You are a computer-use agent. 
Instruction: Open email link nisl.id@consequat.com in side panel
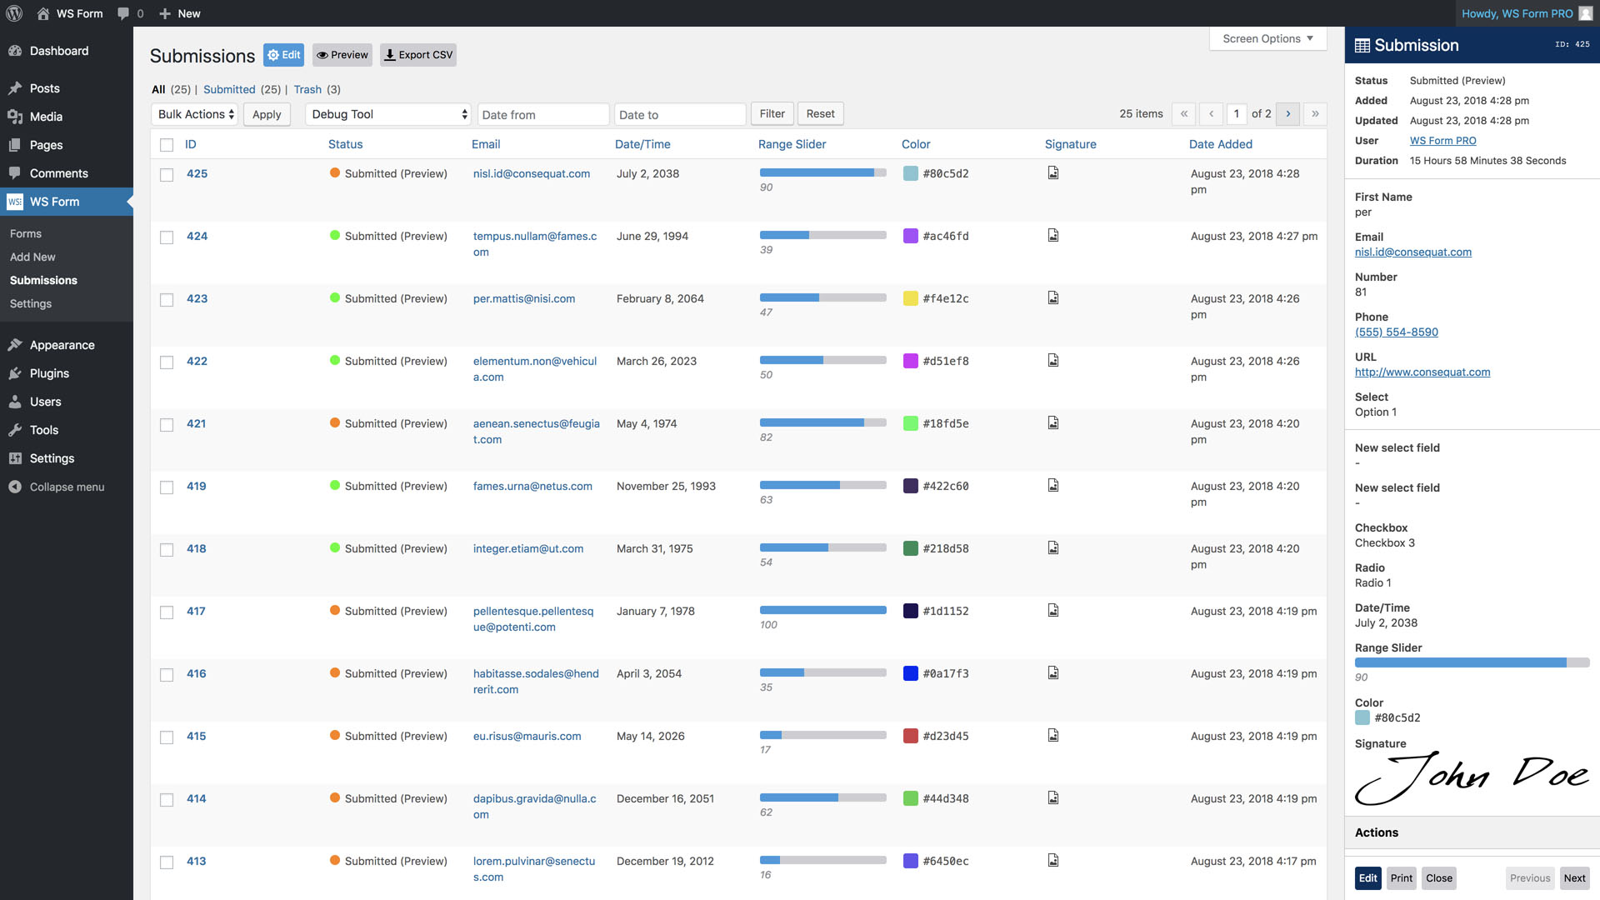point(1412,252)
